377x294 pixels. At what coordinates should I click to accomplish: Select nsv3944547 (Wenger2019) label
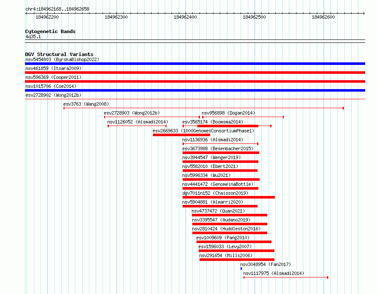coord(211,157)
